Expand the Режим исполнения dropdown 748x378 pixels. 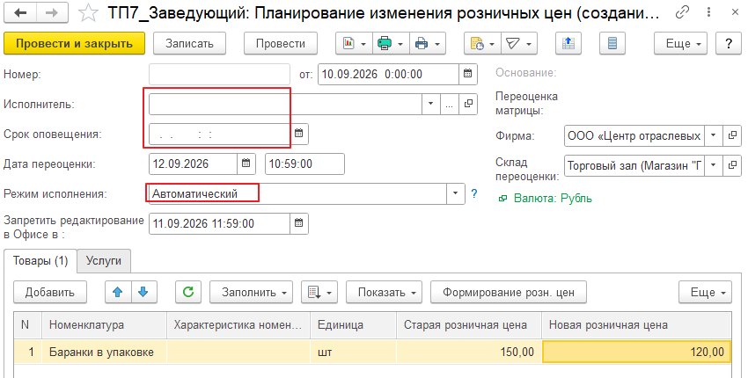(456, 193)
